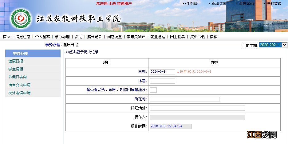Click the 详细地址 address input field
This screenshot has height=144, width=288.
point(197,108)
